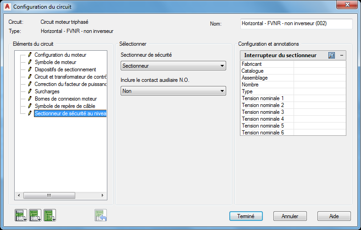This screenshot has width=361, height=230.
Task: Click the Aide button
Action: click(334, 216)
